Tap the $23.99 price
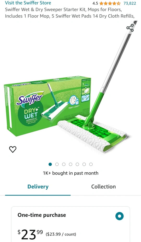Screen dimensions: 141x242 30,234
